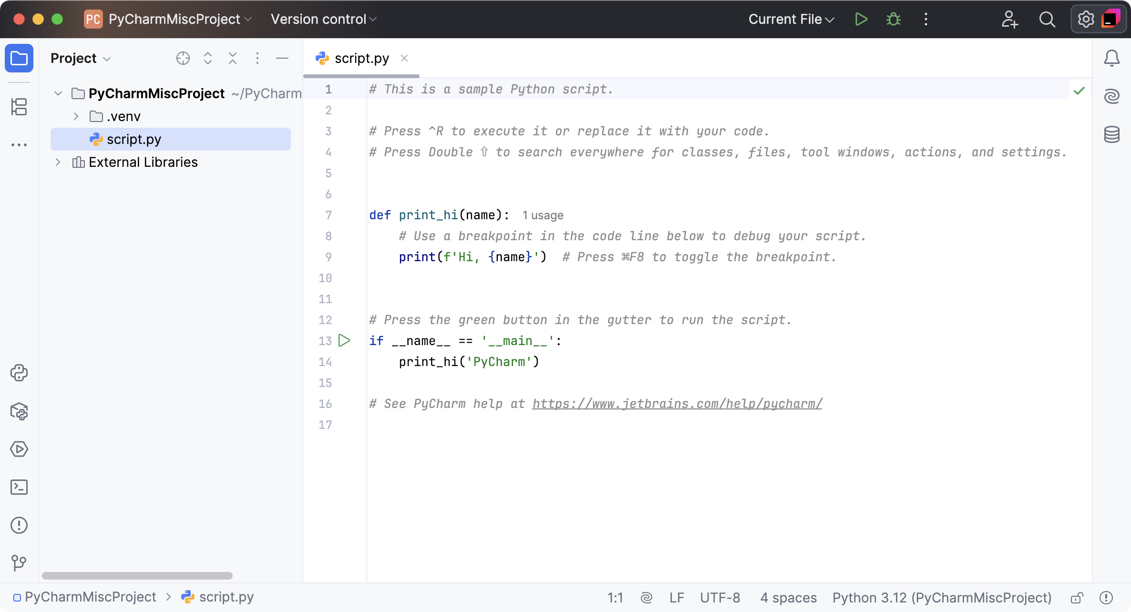The height and width of the screenshot is (612, 1131).
Task: Open the Current File run configuration dropdown
Action: coord(790,19)
